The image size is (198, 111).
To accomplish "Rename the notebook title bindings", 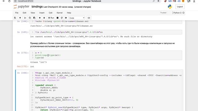I will [x=37, y=6].
